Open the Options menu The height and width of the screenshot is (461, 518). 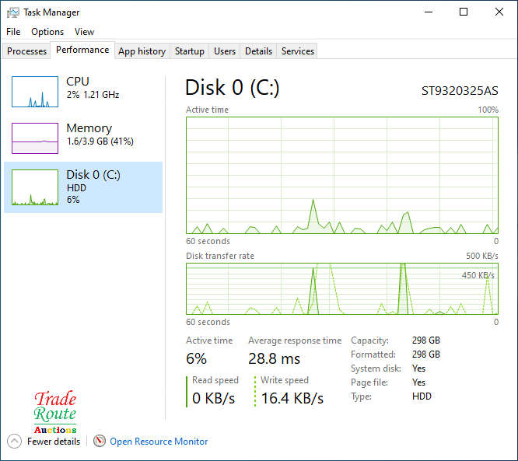(x=47, y=32)
